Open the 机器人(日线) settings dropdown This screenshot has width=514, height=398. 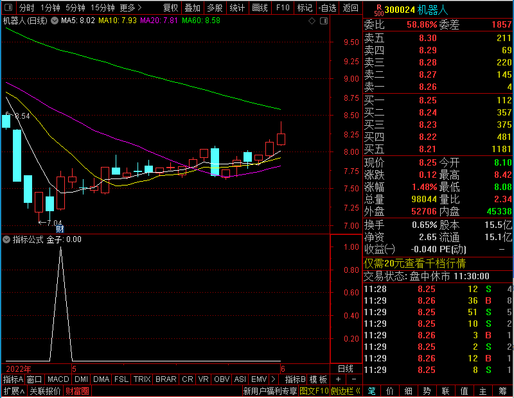point(55,21)
